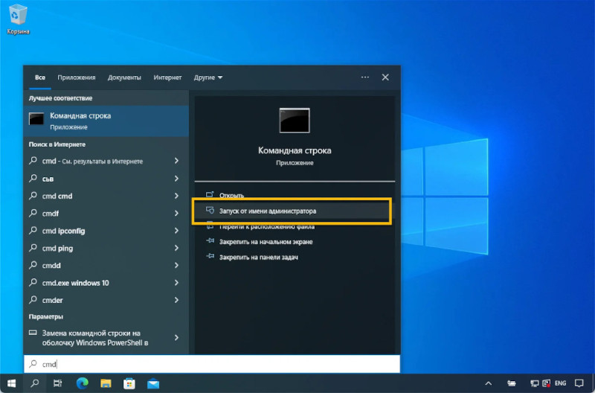This screenshot has width=595, height=393.
Task: Run Command Prompt as administrator
Action: [x=267, y=211]
